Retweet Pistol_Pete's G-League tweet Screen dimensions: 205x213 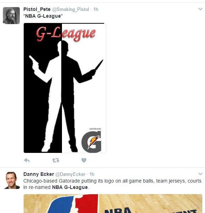tap(56, 160)
